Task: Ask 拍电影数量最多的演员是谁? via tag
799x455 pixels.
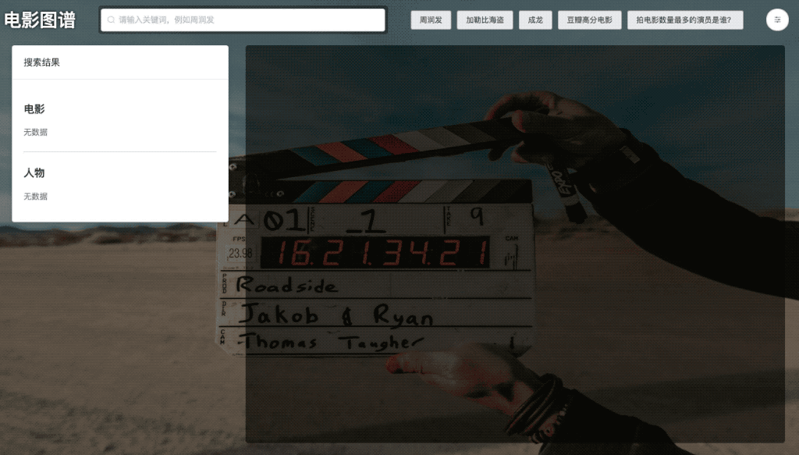Action: click(685, 20)
